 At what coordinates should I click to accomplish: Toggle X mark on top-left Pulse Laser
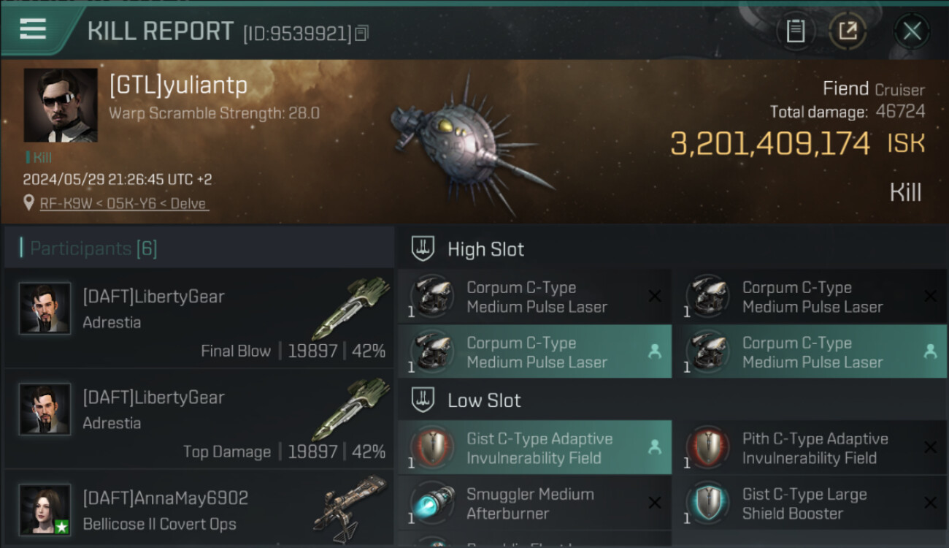click(x=655, y=296)
